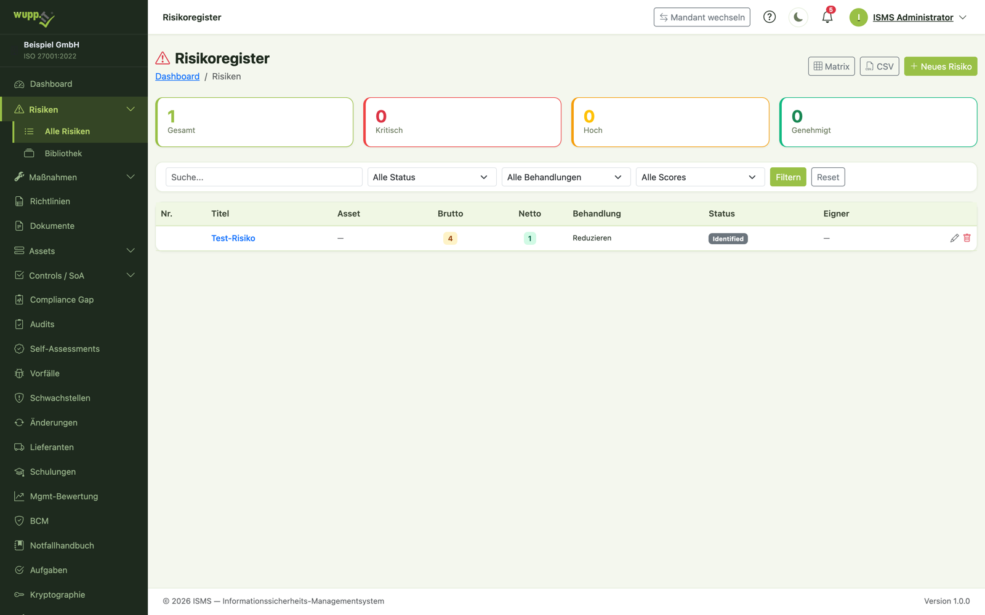Click the Identified status badge
This screenshot has height=615, width=985.
pyautogui.click(x=728, y=239)
